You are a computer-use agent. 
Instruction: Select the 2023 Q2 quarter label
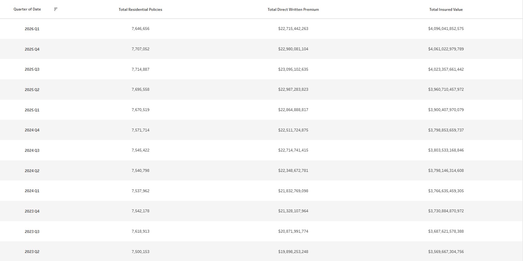coord(32,252)
